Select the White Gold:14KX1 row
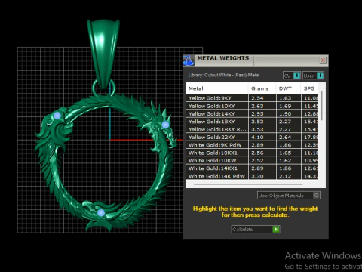Viewport: 362px width, 272px height. coord(251,168)
